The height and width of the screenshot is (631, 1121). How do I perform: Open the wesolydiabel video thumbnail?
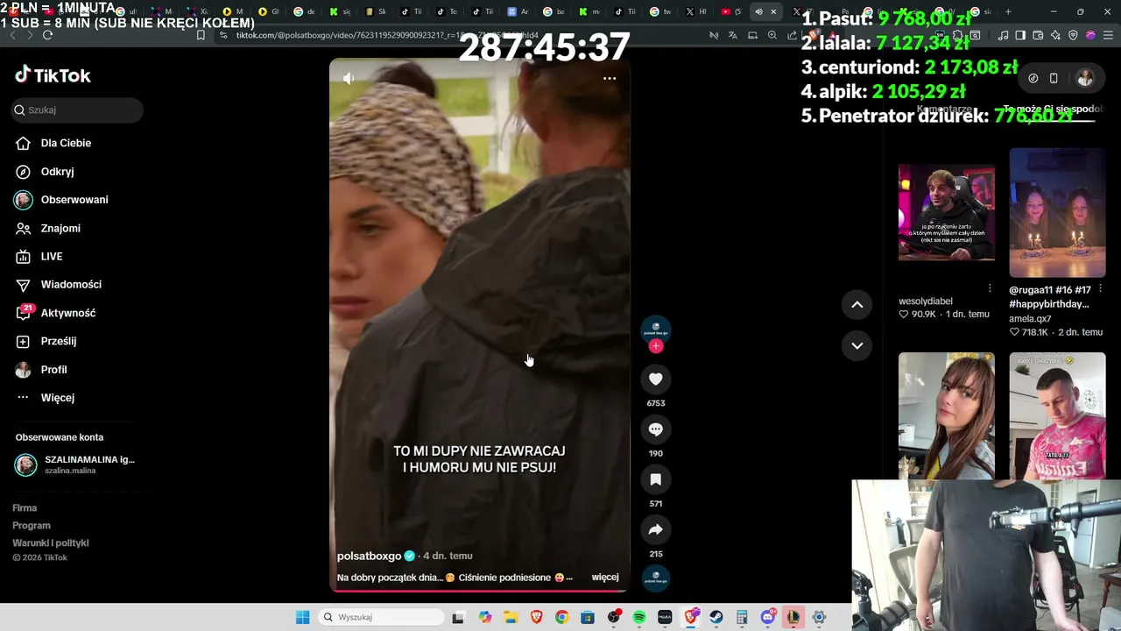(x=947, y=213)
